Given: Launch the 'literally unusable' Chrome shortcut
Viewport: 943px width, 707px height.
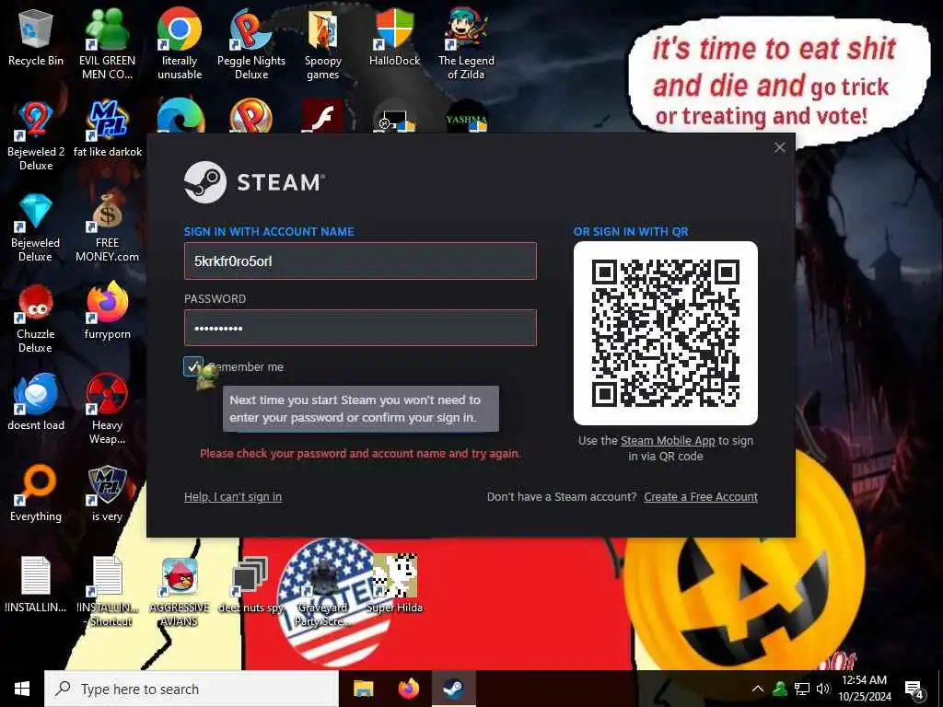Looking at the screenshot, I should [x=180, y=43].
